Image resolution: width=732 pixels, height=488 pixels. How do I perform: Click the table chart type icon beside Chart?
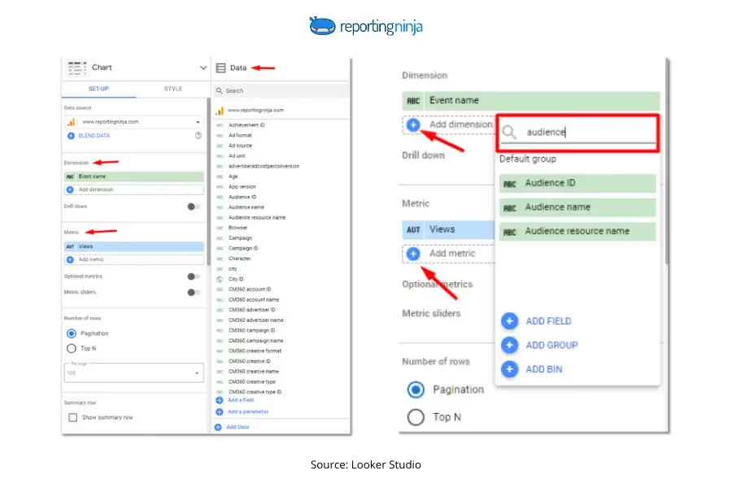click(77, 68)
